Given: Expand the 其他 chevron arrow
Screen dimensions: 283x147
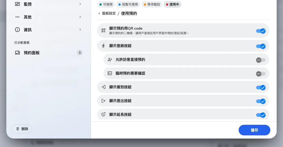Looking at the screenshot, I should [x=80, y=17].
